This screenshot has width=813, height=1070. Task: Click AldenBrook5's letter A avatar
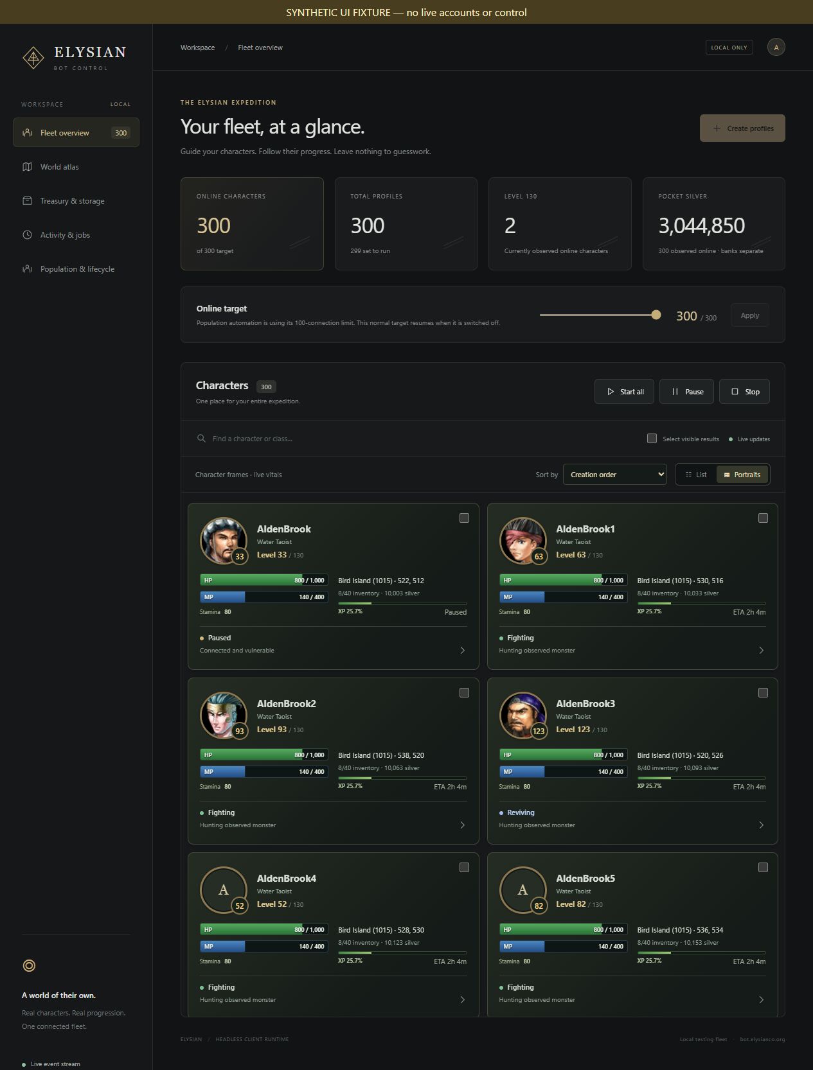tap(523, 890)
